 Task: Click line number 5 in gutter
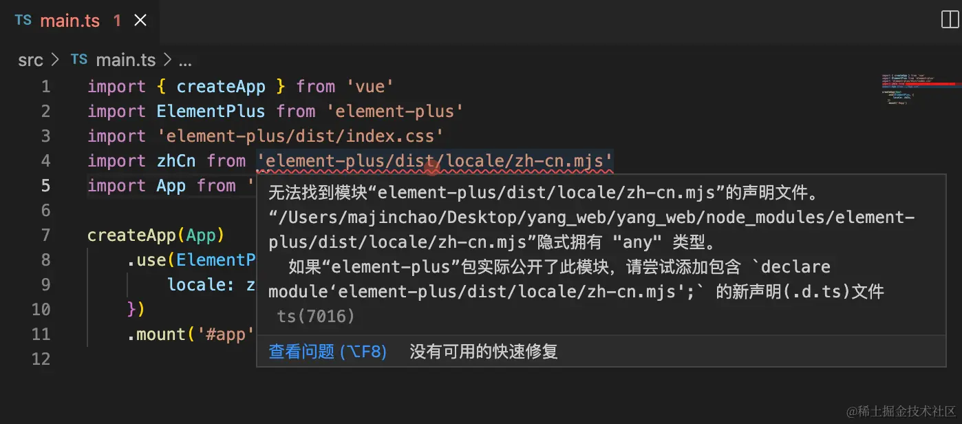pyautogui.click(x=45, y=186)
